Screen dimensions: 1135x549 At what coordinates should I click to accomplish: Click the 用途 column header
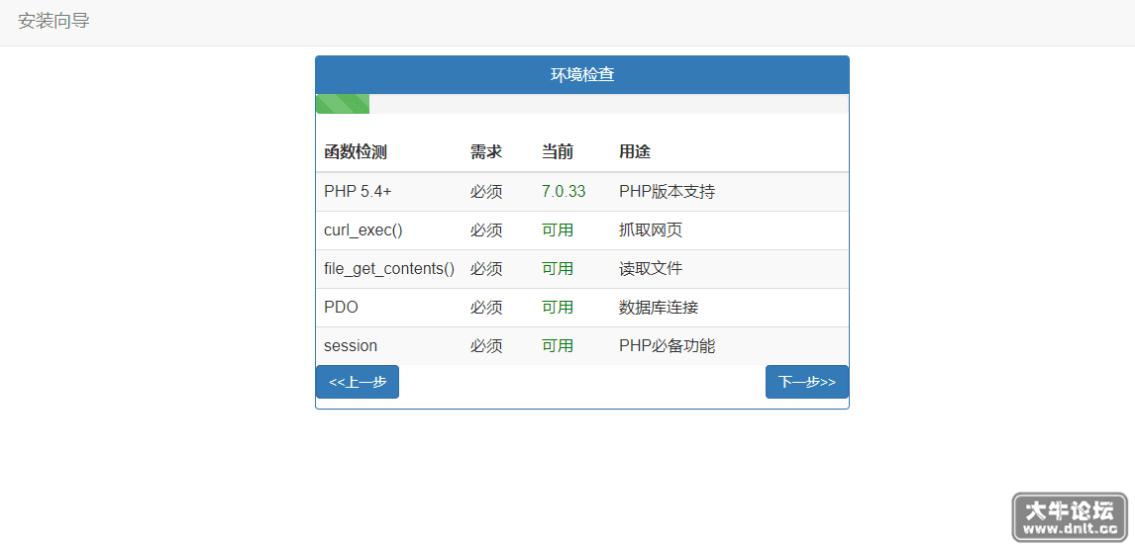[x=635, y=152]
